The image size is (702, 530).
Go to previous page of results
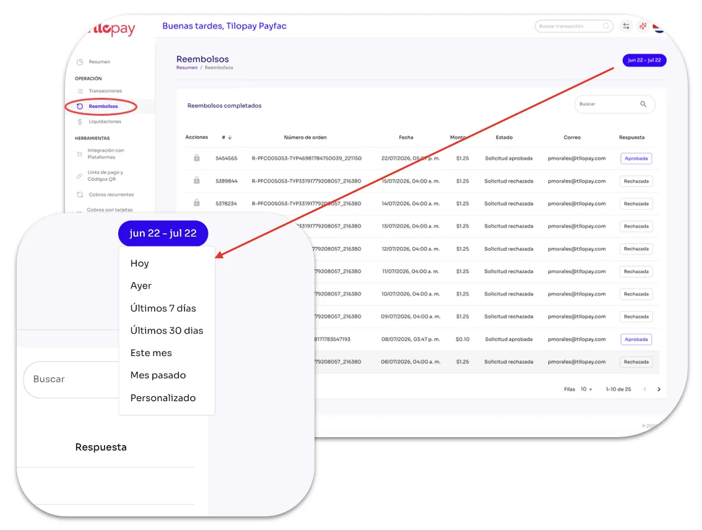coord(644,389)
